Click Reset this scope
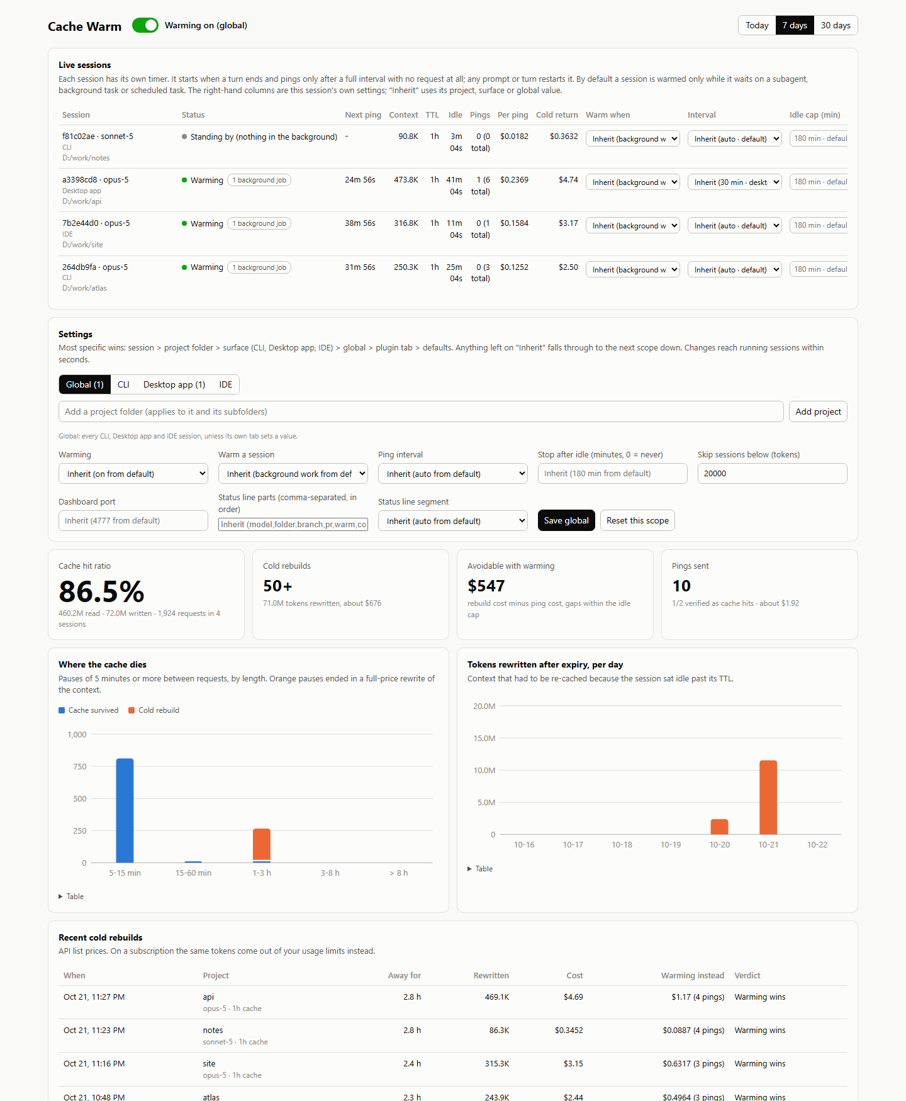Image resolution: width=906 pixels, height=1101 pixels. (637, 520)
